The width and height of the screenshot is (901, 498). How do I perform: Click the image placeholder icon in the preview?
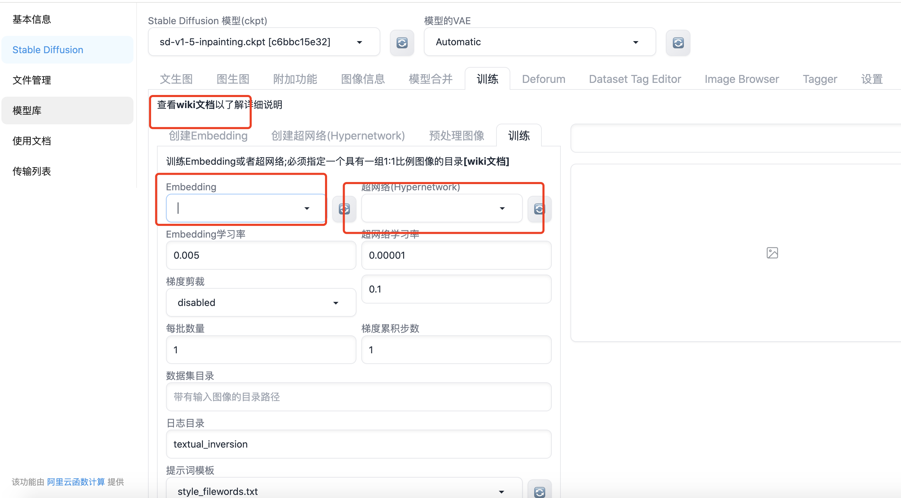click(772, 253)
